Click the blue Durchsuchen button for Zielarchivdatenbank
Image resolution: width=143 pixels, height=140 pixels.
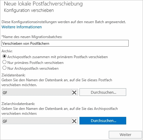(103, 121)
